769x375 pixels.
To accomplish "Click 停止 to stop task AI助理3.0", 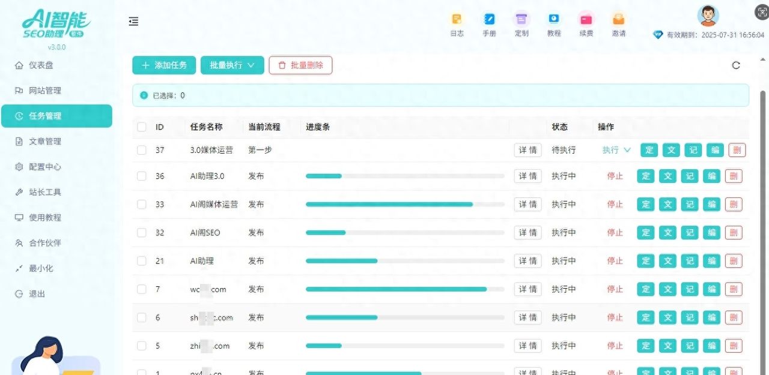I will (x=615, y=176).
